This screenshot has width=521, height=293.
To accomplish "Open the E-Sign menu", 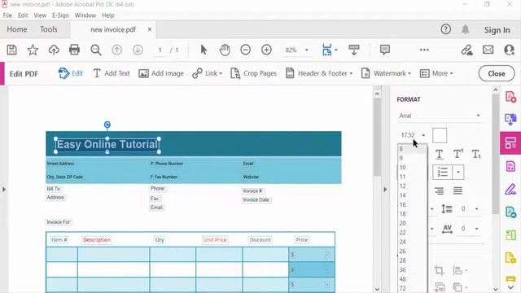I will click(x=60, y=15).
